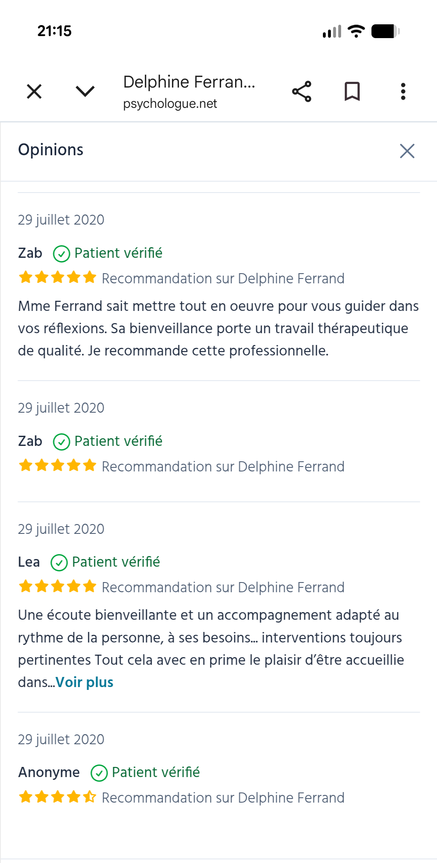Close the Opinions panel
This screenshot has width=437, height=863.
pyautogui.click(x=407, y=151)
